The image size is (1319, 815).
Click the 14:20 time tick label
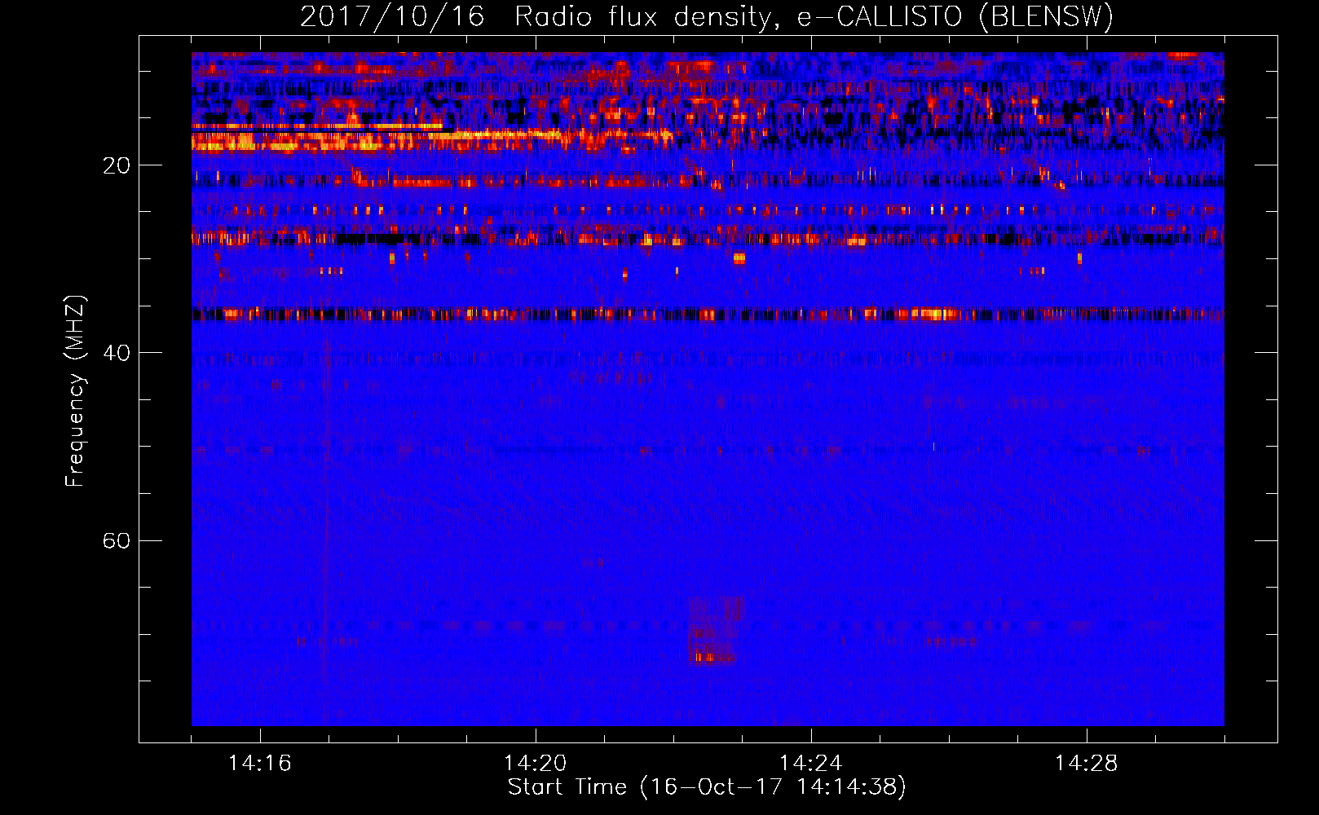click(x=535, y=764)
